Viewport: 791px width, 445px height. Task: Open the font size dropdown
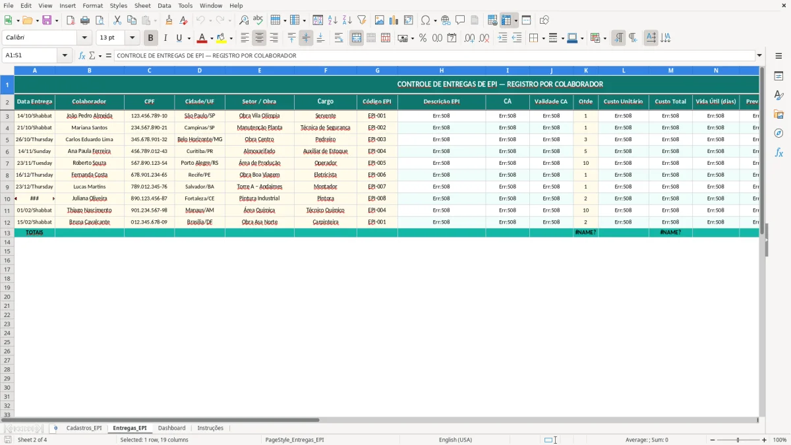pyautogui.click(x=131, y=38)
